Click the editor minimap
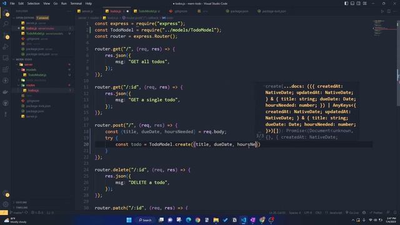The height and width of the screenshot is (225, 400). pos(384,28)
